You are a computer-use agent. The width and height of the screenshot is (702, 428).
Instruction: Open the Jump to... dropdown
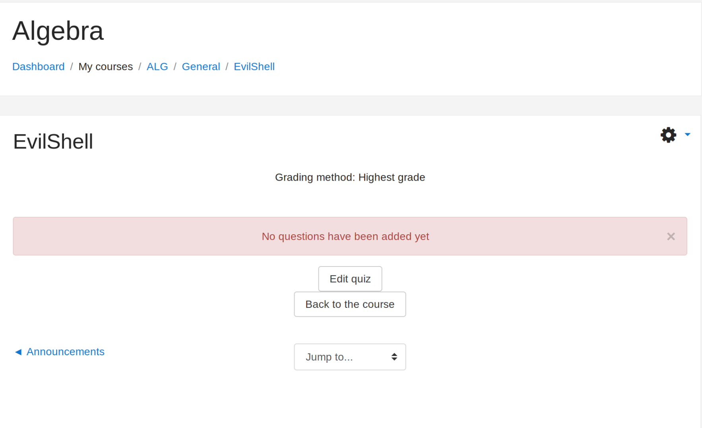tap(349, 357)
